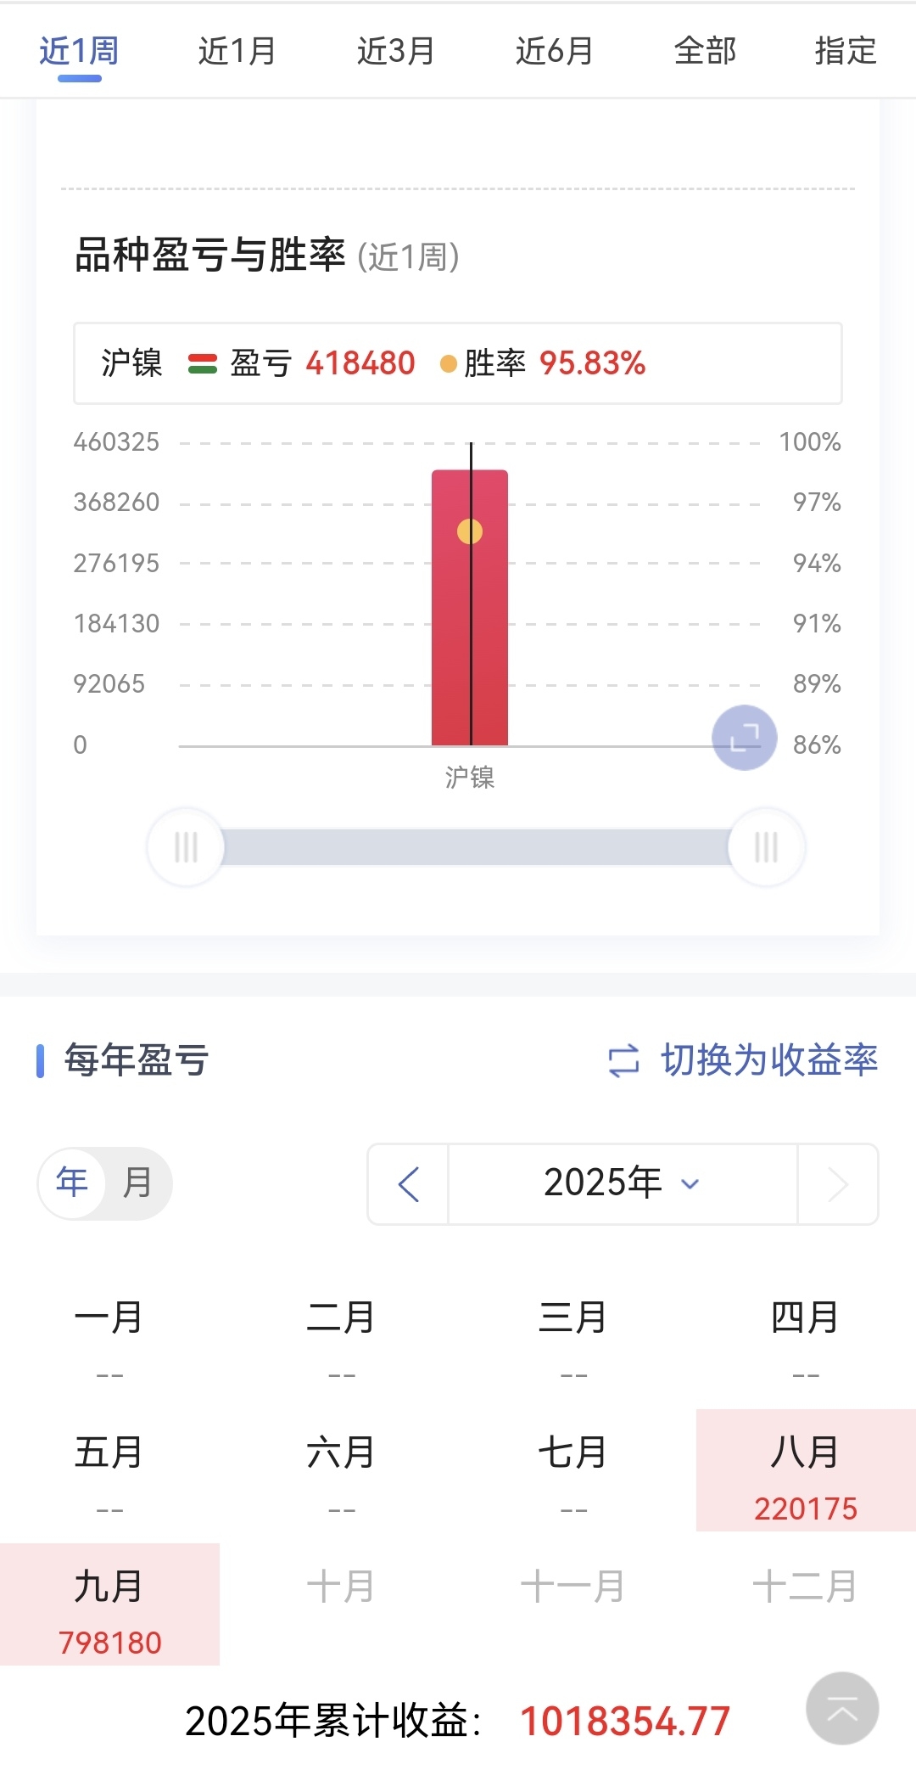Go to next year with right chevron

(838, 1184)
